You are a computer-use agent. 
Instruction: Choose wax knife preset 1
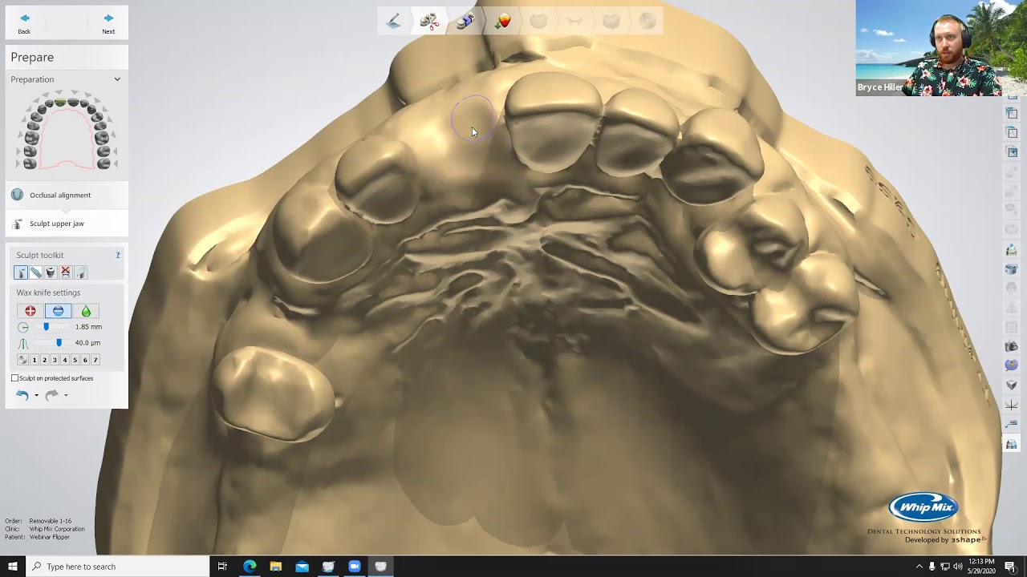pyautogui.click(x=34, y=360)
